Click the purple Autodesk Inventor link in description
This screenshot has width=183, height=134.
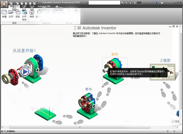(107, 33)
